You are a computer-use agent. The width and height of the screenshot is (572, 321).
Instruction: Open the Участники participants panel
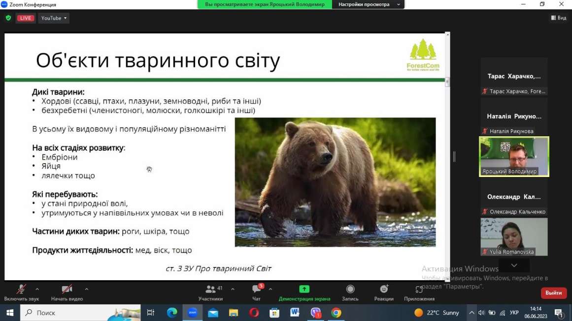[x=210, y=292]
